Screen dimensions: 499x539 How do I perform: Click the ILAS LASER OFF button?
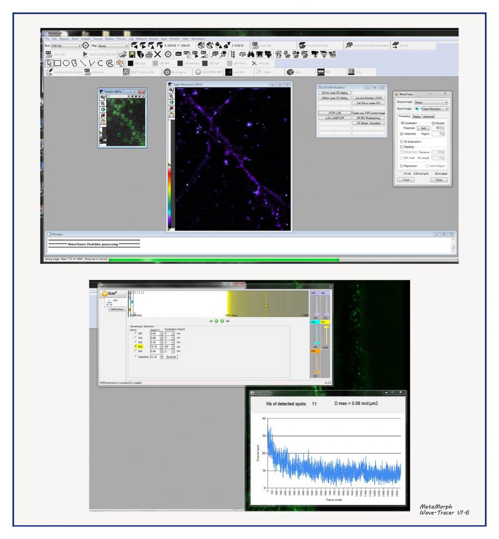[x=335, y=118]
